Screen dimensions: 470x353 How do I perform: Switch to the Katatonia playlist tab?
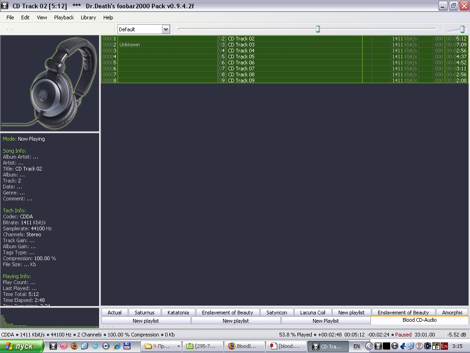[x=178, y=313]
